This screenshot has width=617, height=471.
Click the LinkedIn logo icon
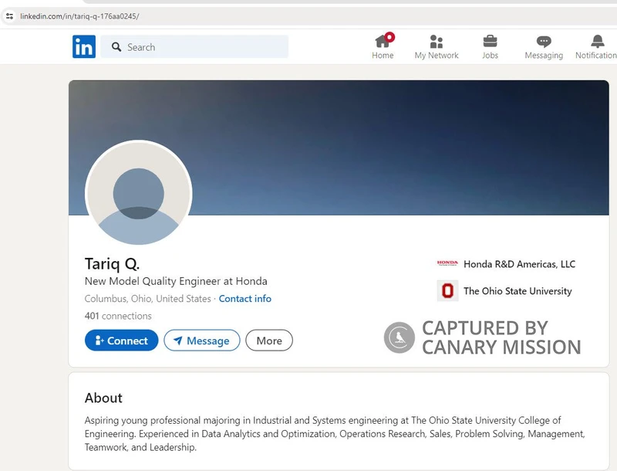click(84, 47)
